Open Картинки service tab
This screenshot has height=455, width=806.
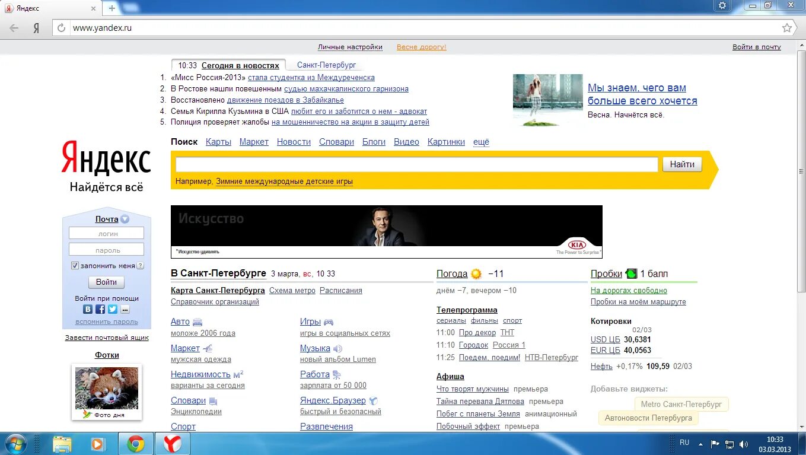tap(446, 142)
